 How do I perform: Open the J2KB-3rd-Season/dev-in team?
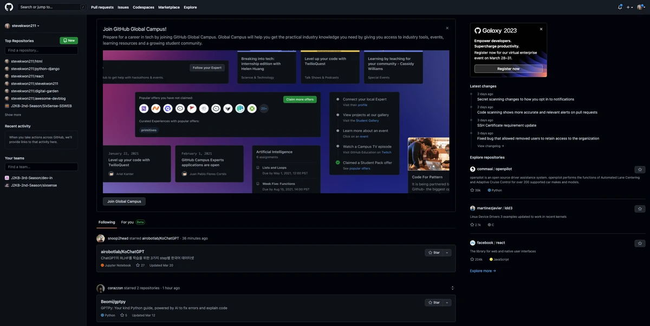(x=31, y=177)
